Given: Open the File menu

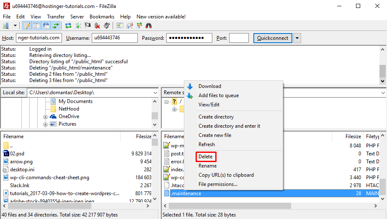Looking at the screenshot, I should pyautogui.click(x=7, y=16).
